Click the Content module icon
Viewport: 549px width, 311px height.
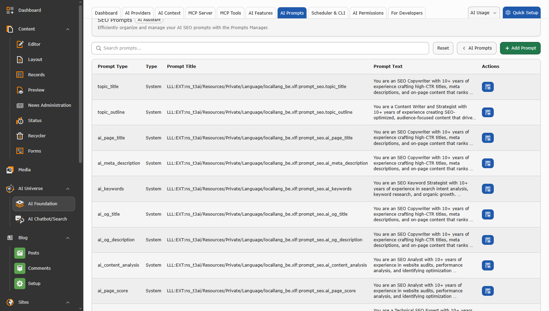point(10,29)
